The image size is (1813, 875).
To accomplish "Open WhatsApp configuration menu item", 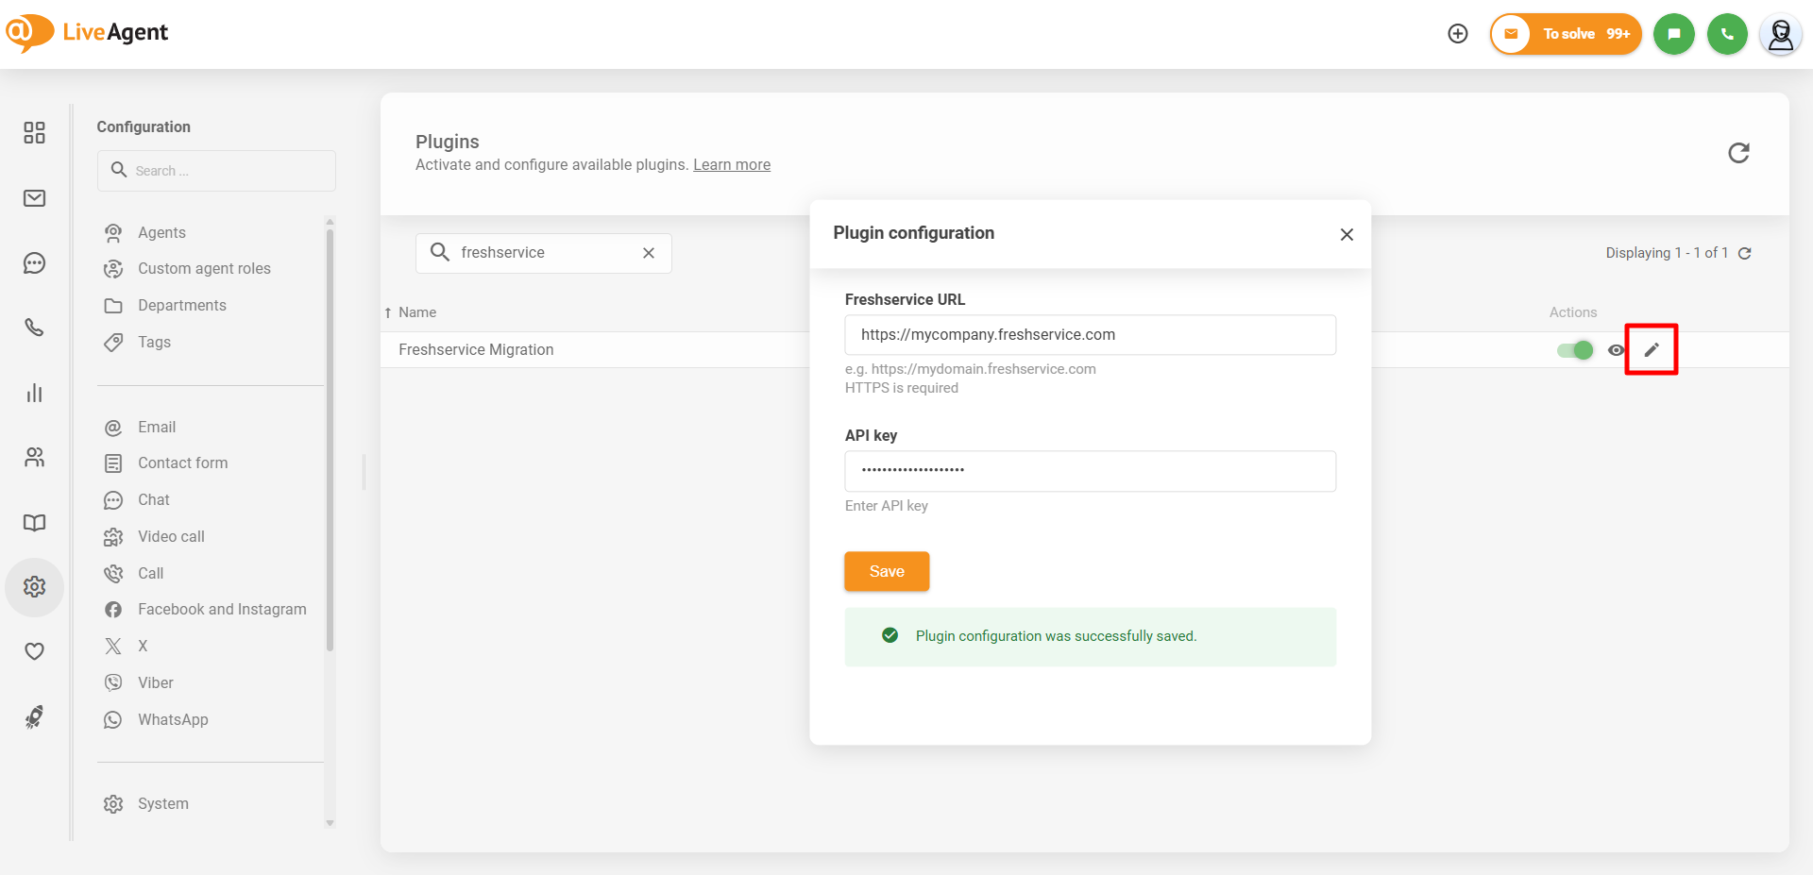I will coord(173,720).
